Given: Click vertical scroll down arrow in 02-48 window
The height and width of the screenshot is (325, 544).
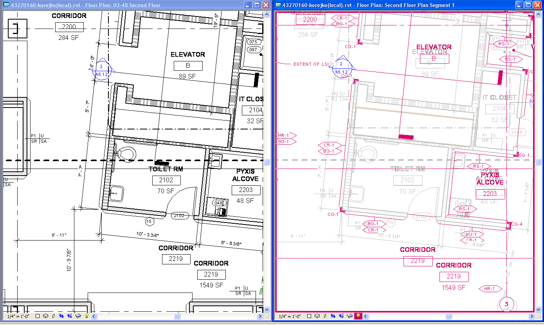Looking at the screenshot, I should (267, 309).
